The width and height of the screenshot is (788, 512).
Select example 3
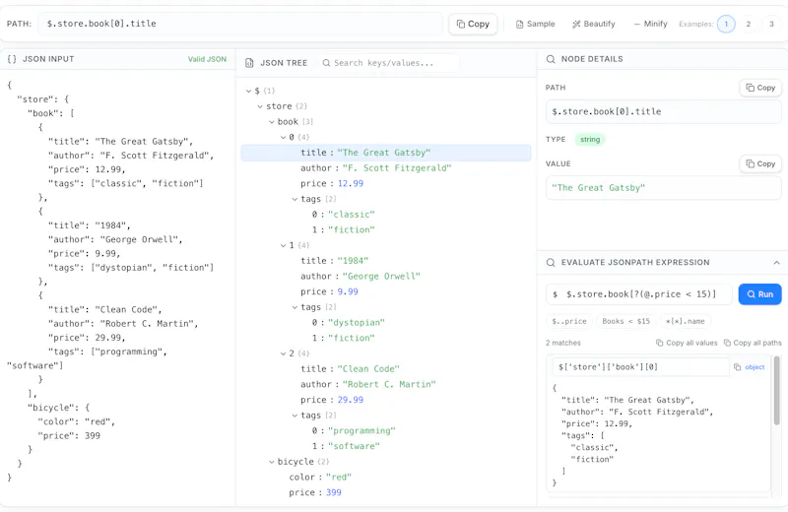[x=771, y=24]
